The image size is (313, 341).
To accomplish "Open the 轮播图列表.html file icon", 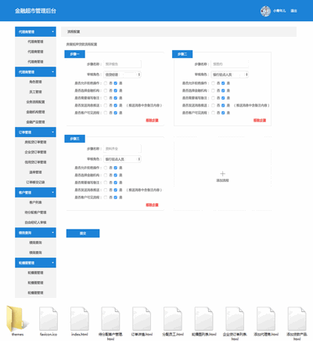I will [203, 319].
